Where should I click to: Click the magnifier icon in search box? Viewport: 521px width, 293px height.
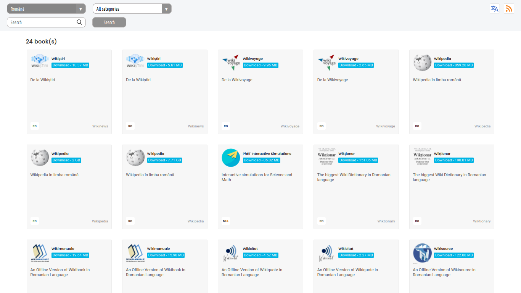pos(79,22)
